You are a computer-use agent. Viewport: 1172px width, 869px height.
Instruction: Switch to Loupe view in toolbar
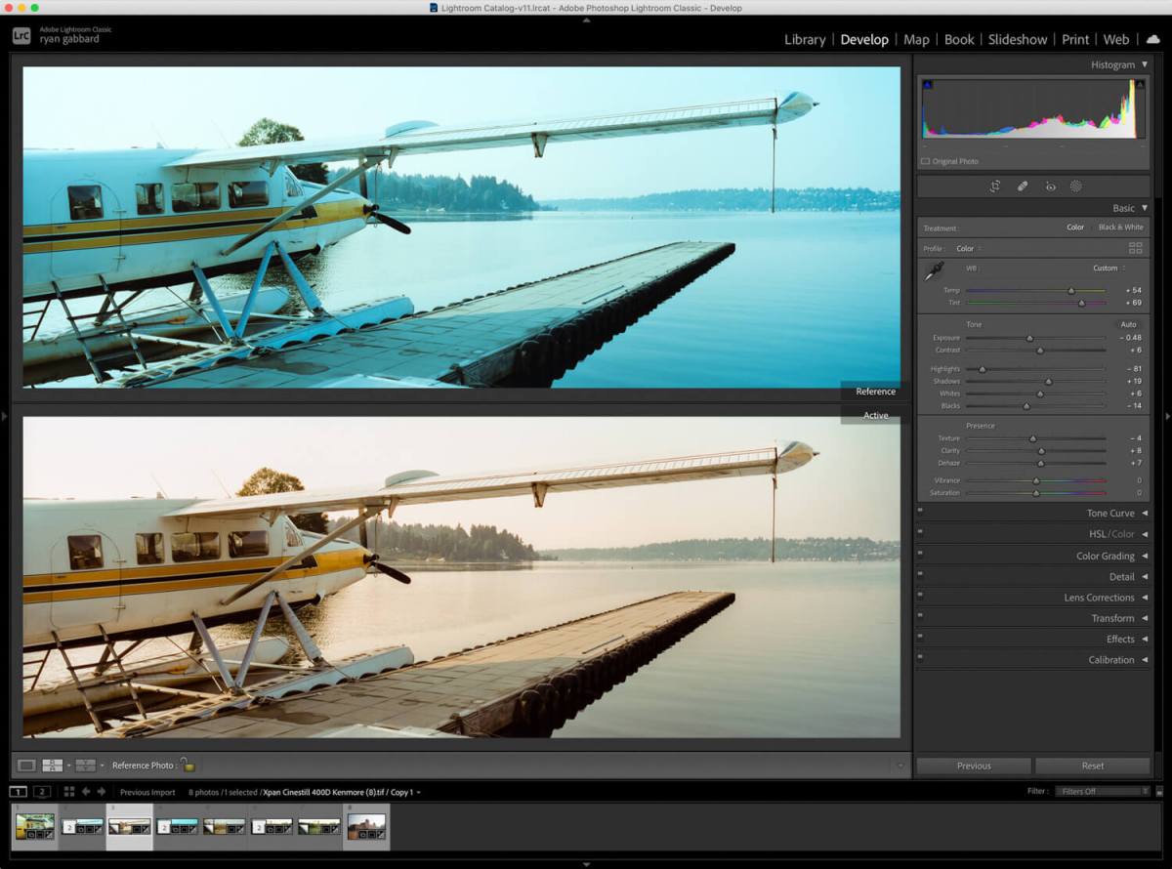(26, 766)
